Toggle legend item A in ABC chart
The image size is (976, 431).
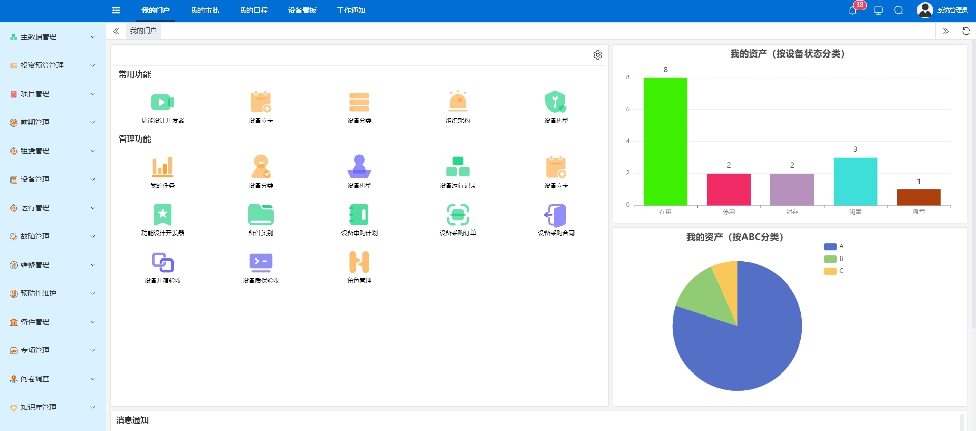pos(834,247)
